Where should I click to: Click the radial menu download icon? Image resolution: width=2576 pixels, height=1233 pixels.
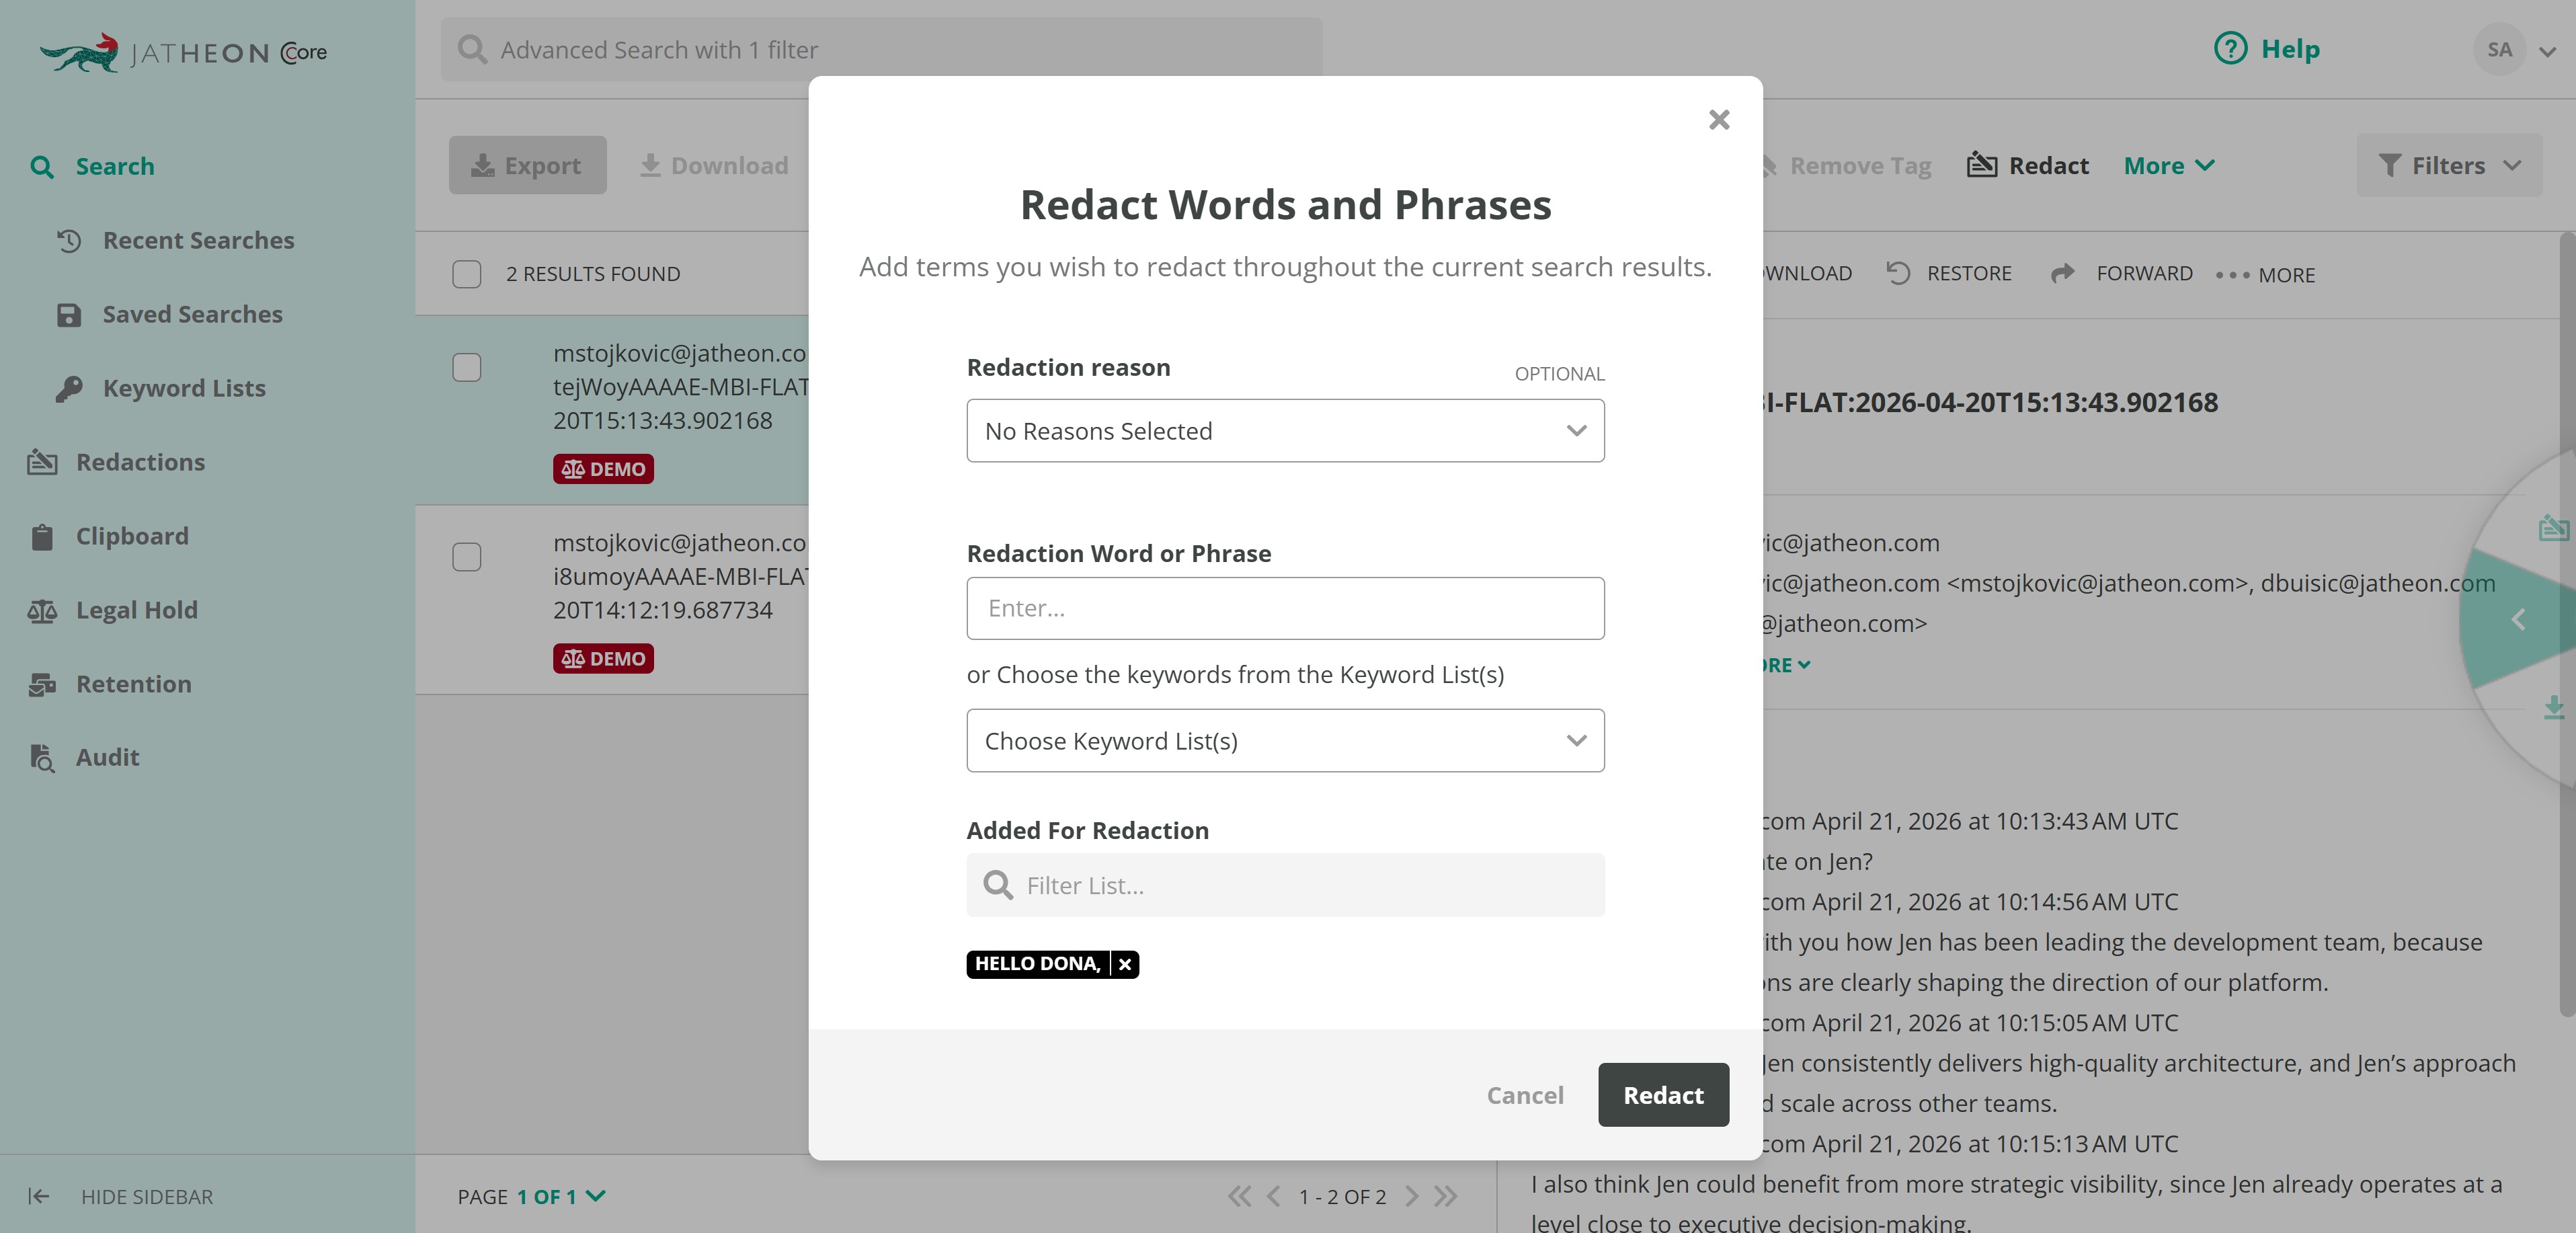tap(2554, 708)
